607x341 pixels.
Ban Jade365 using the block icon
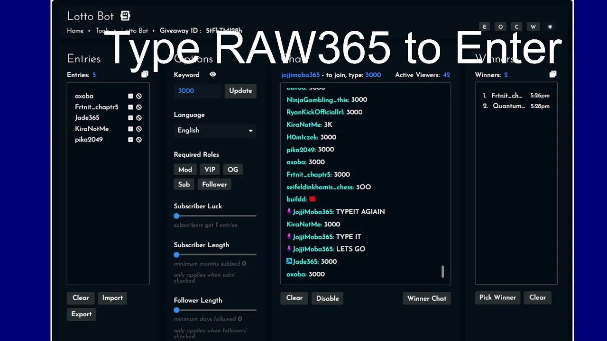[x=139, y=118]
